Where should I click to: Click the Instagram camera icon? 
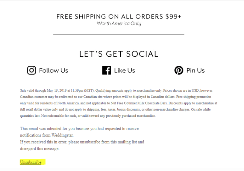tap(32, 70)
